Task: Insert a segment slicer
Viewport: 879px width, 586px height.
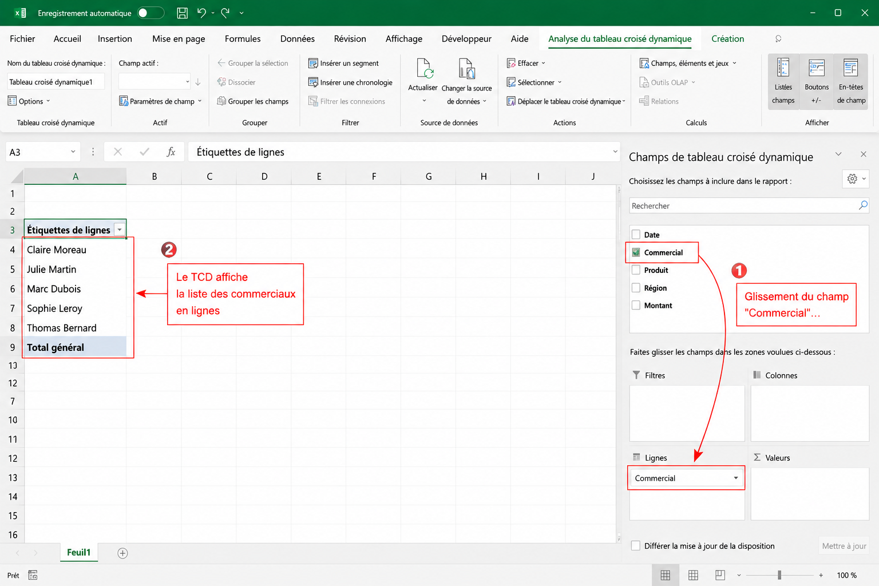Action: [x=343, y=63]
